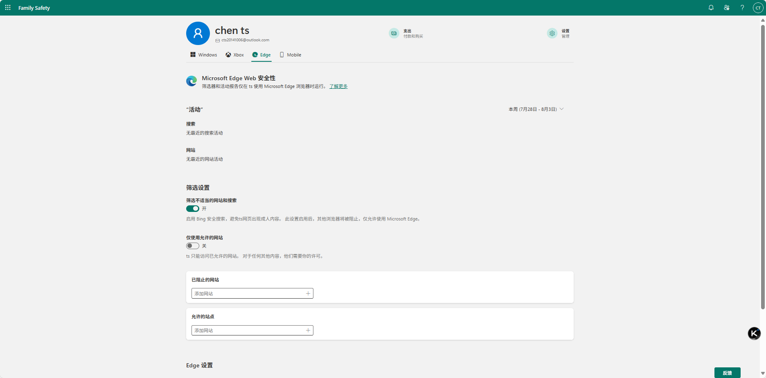Open the 了解更多 learn more link
Image resolution: width=766 pixels, height=378 pixels.
338,86
